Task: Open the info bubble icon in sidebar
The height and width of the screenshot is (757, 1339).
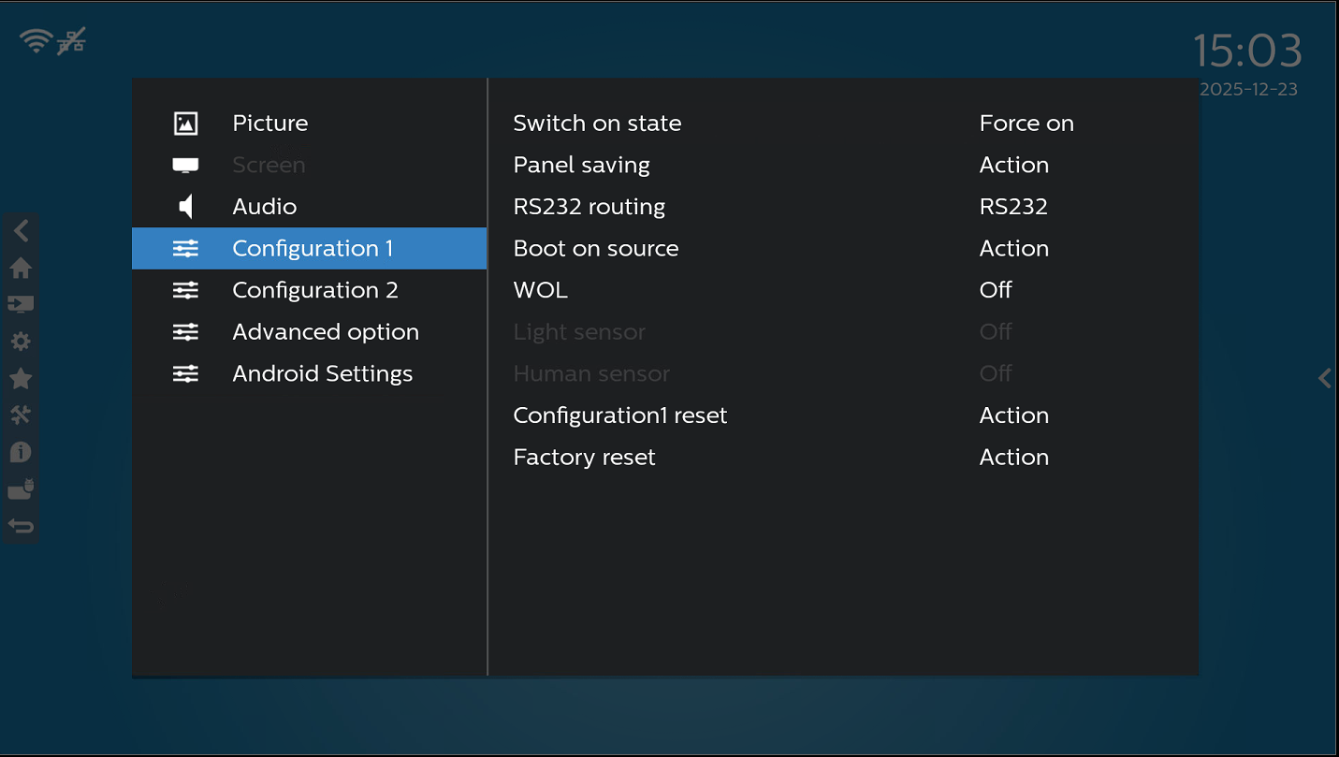Action: coord(21,453)
